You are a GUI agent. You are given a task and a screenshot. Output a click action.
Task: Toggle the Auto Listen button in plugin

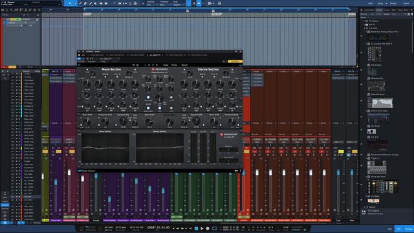pyautogui.click(x=148, y=108)
